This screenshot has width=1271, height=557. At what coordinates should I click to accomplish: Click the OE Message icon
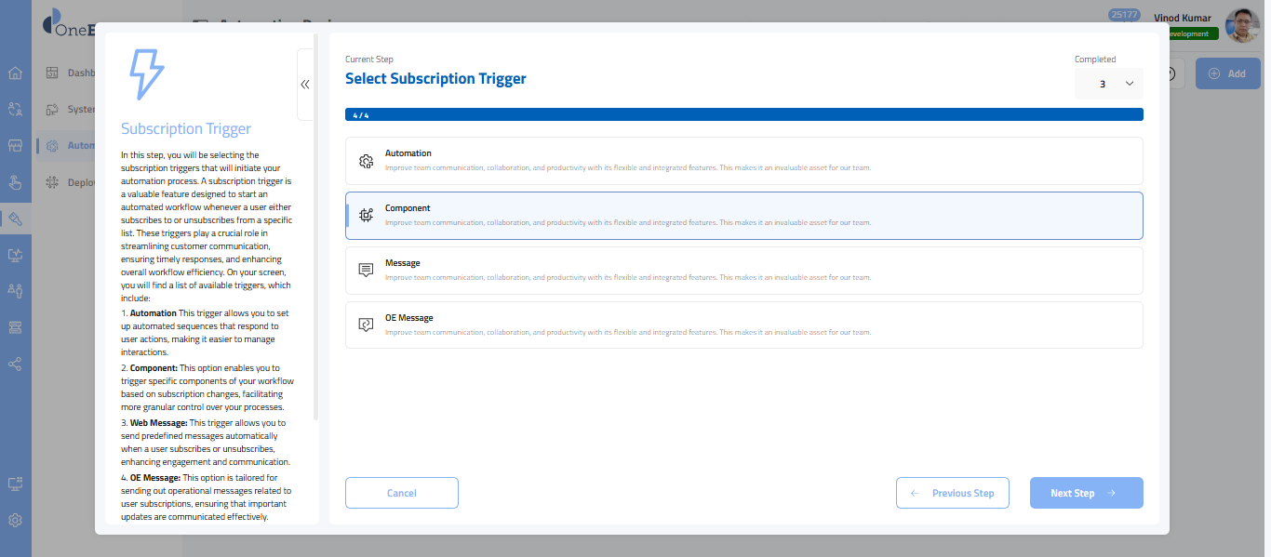(366, 325)
